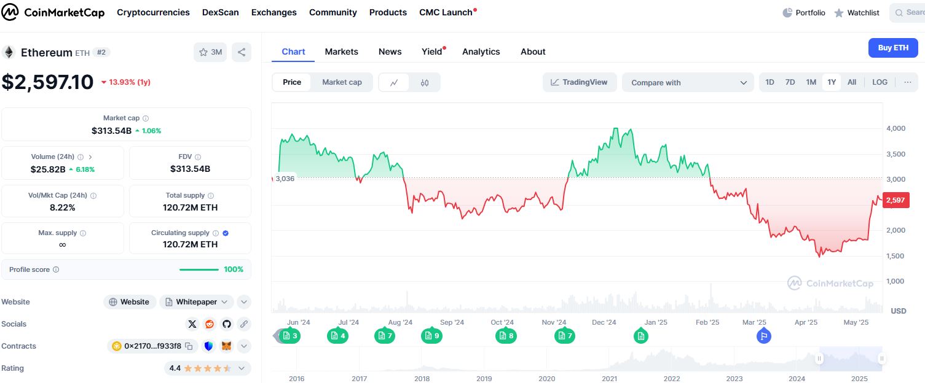Screen dimensions: 925x383
Task: Add Ethereum to watchlist via star button
Action: pos(210,52)
